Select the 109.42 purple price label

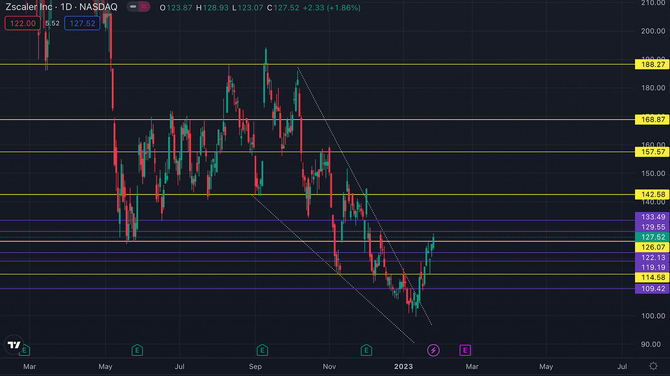click(x=652, y=289)
